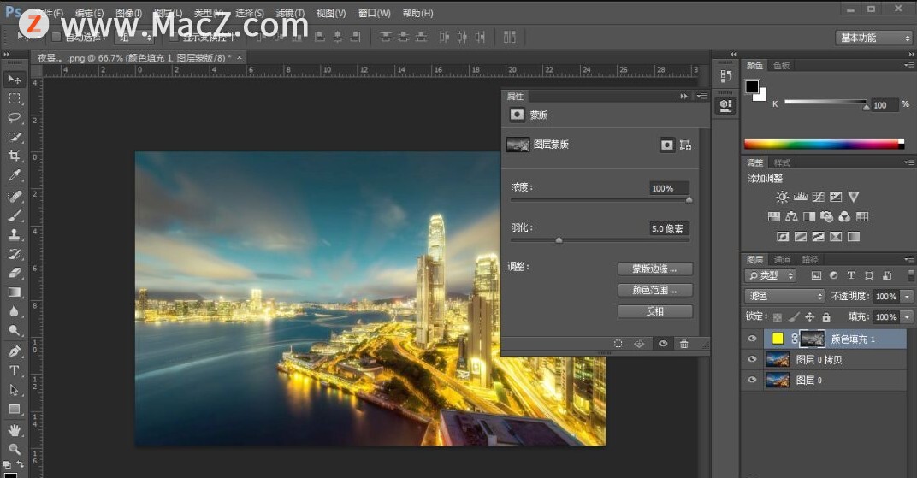Select the pixel mask button in Properties
917x478 pixels.
point(666,145)
